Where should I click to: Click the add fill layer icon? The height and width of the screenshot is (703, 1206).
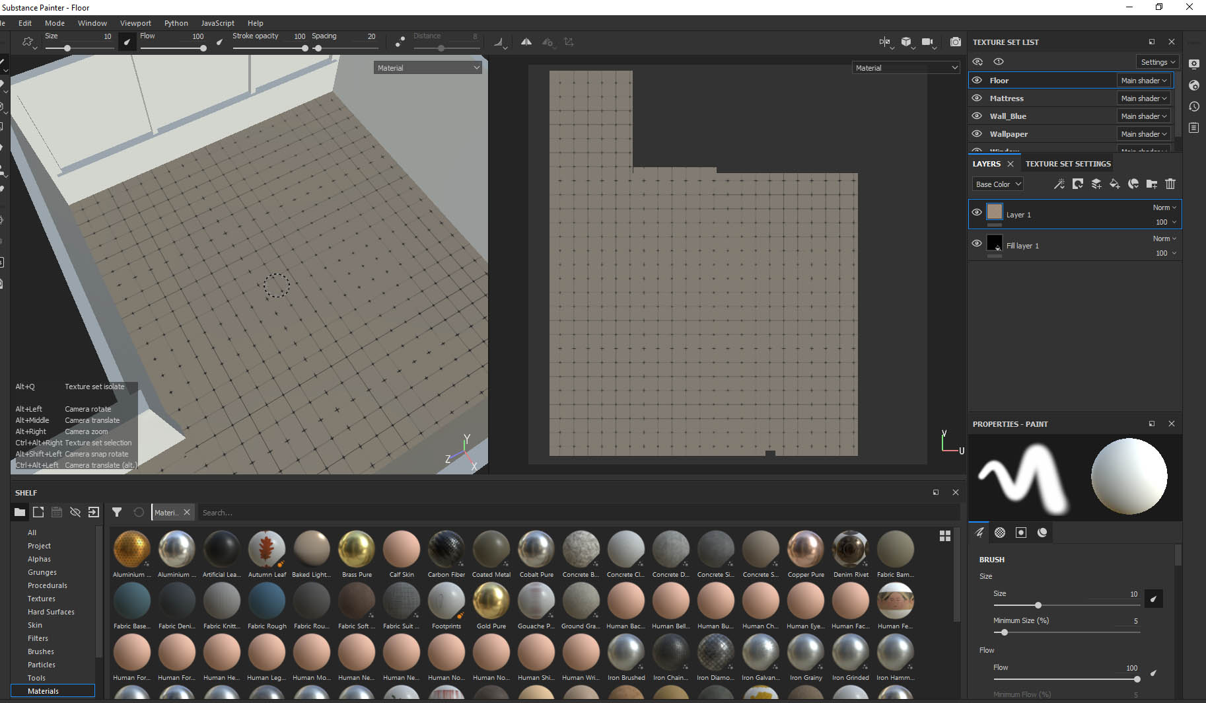(x=1115, y=184)
